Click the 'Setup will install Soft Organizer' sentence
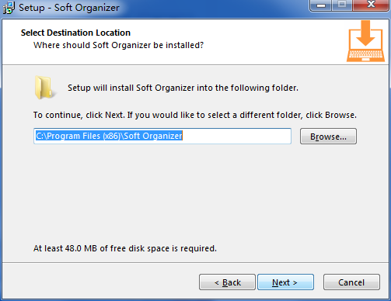Screen dimensions: 391x301 183,88
